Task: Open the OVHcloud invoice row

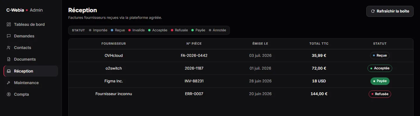Action: coord(241,55)
